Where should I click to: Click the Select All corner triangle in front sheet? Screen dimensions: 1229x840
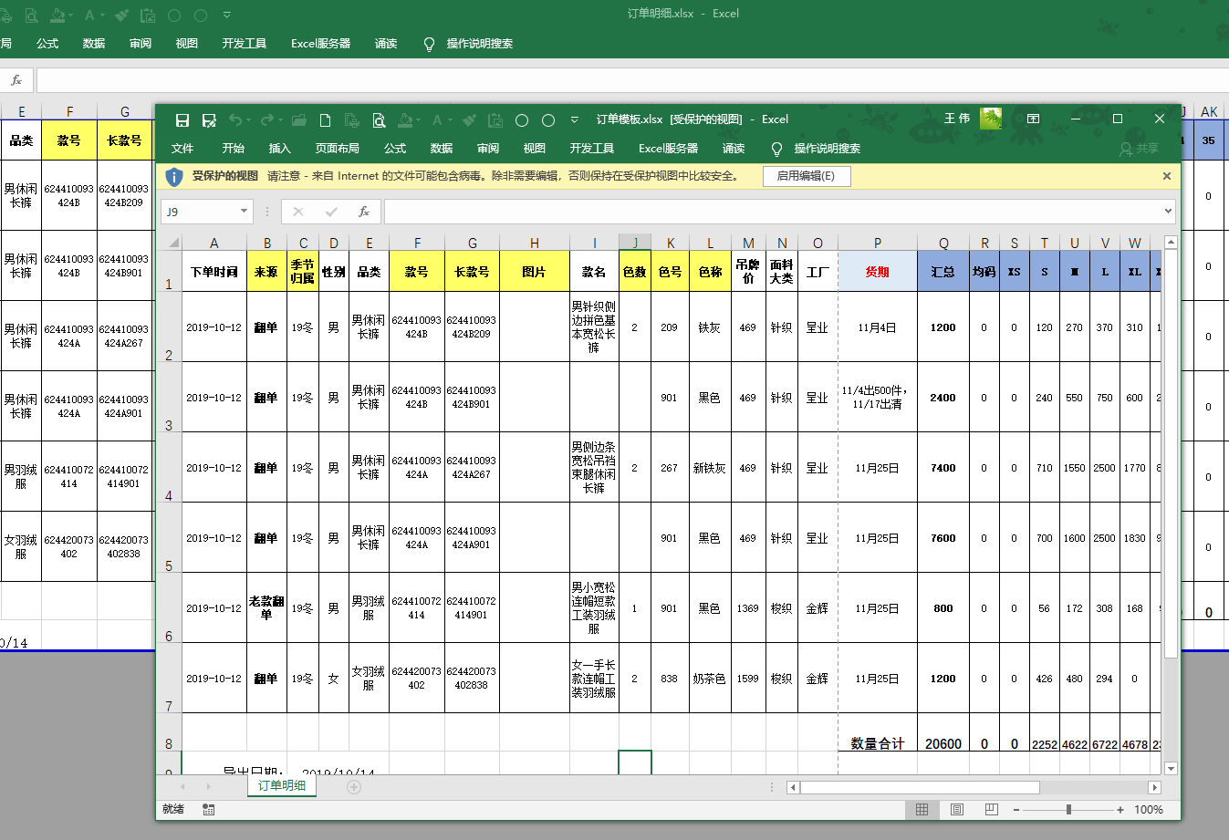point(172,243)
